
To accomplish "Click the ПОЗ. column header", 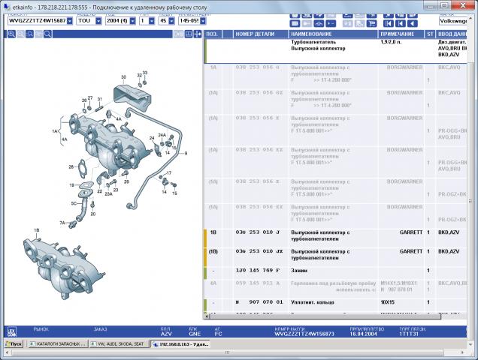I will coord(213,34).
